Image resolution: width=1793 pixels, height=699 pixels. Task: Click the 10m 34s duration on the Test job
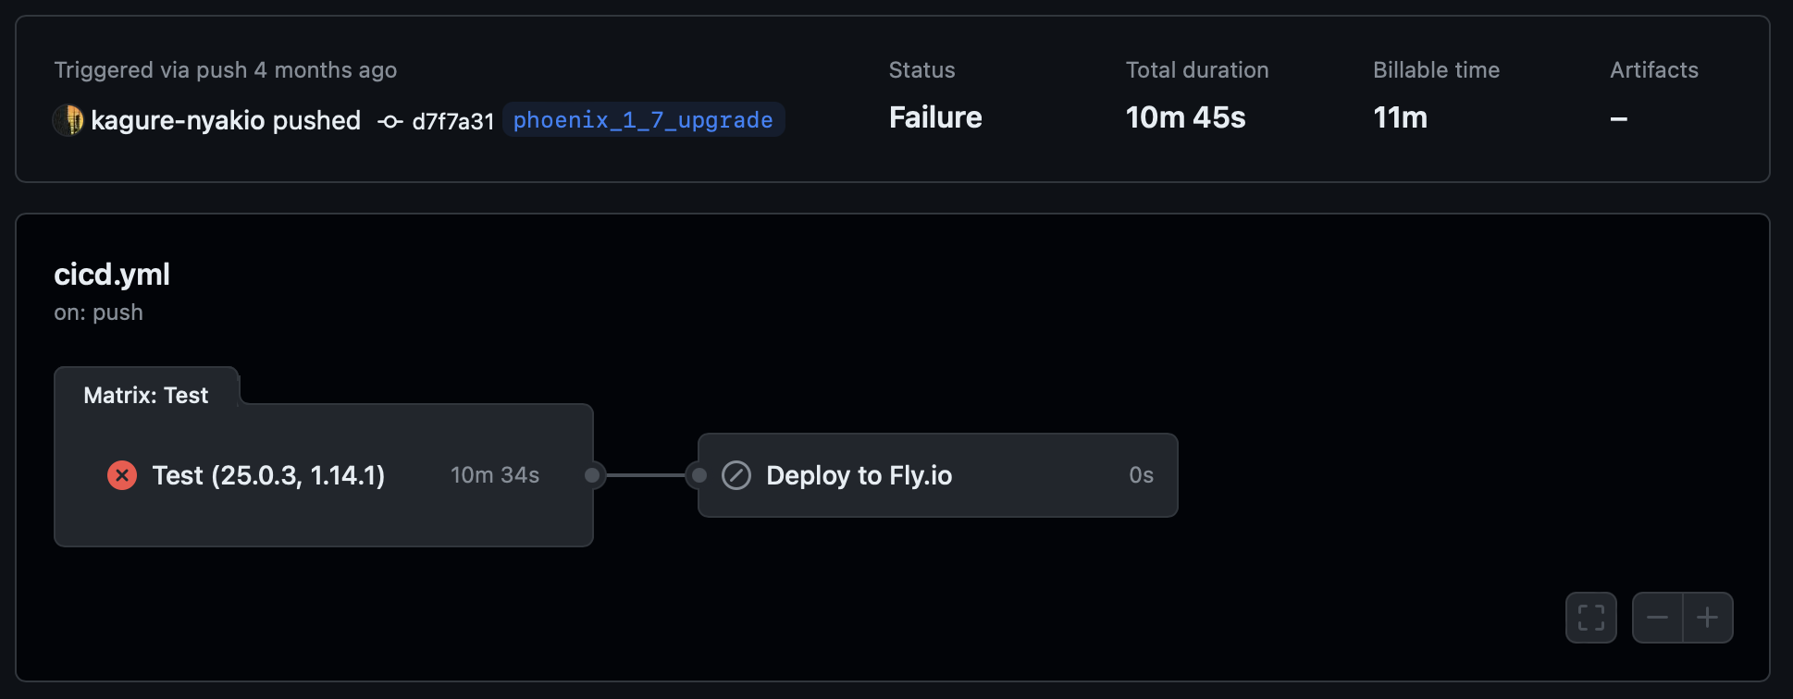click(x=495, y=475)
